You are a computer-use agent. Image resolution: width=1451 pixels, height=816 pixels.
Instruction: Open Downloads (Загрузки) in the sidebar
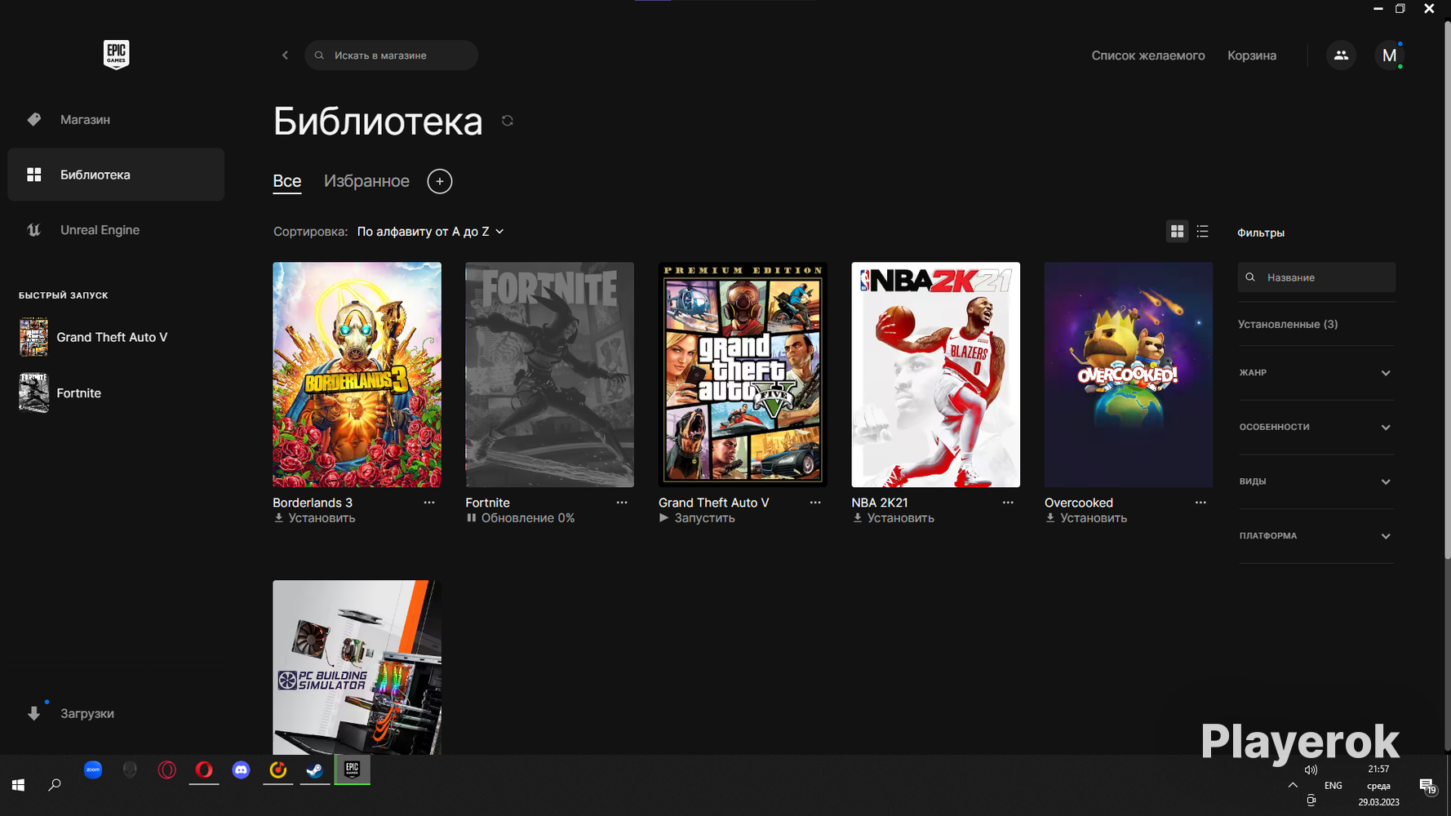click(116, 713)
